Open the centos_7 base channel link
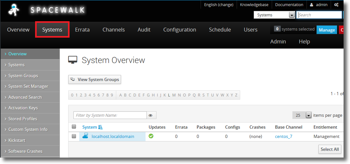 click(283, 136)
